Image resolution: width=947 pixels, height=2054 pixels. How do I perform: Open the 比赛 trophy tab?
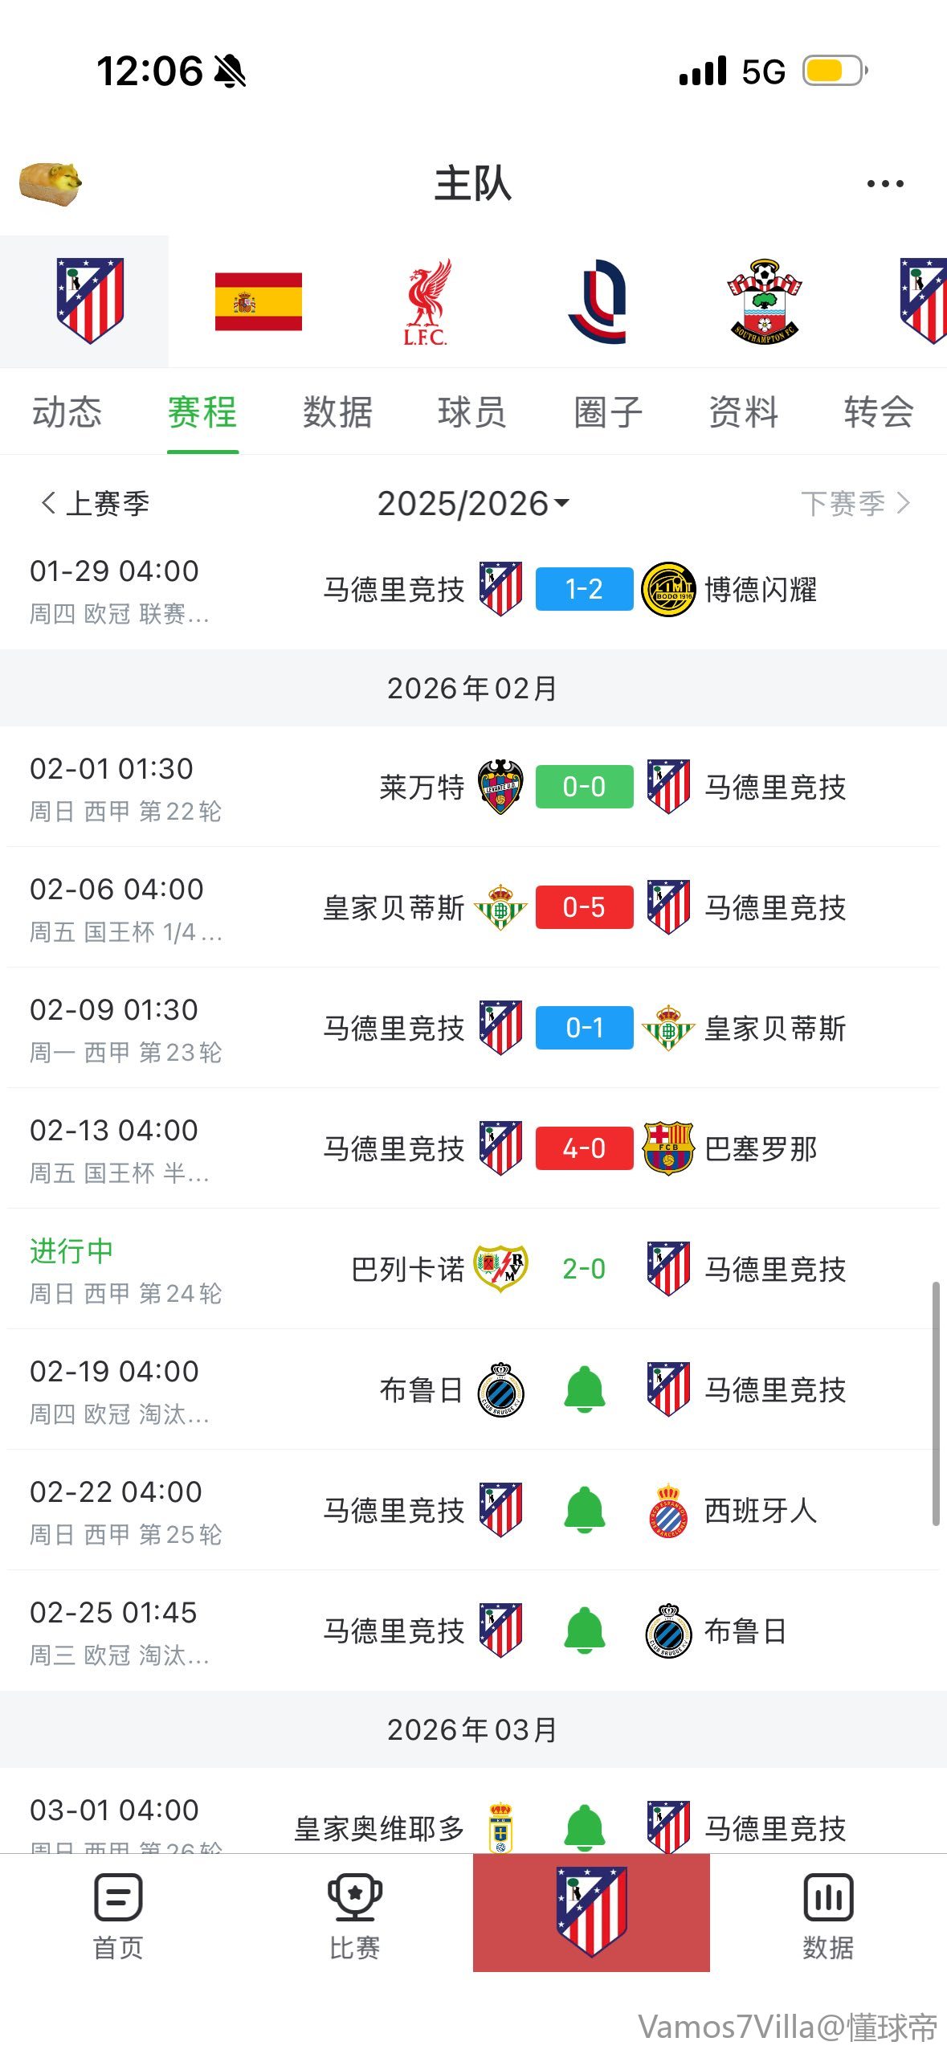pos(354,1913)
